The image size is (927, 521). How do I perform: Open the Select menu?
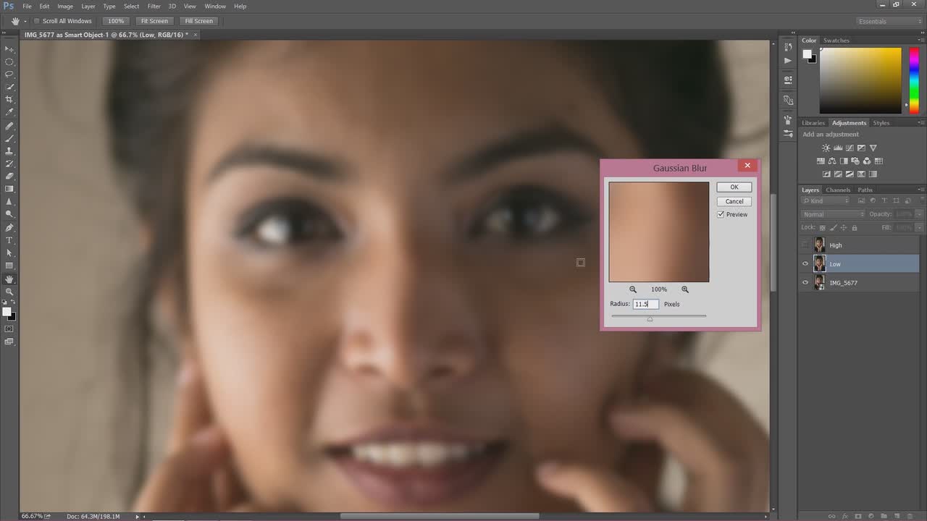coord(131,6)
